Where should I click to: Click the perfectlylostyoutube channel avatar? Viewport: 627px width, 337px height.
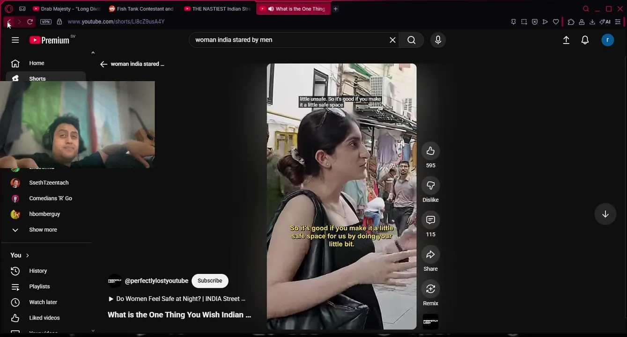click(x=115, y=281)
